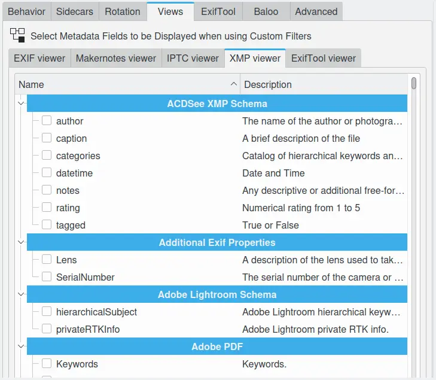
Task: Tick the Lens property checkbox
Action: tap(47, 260)
